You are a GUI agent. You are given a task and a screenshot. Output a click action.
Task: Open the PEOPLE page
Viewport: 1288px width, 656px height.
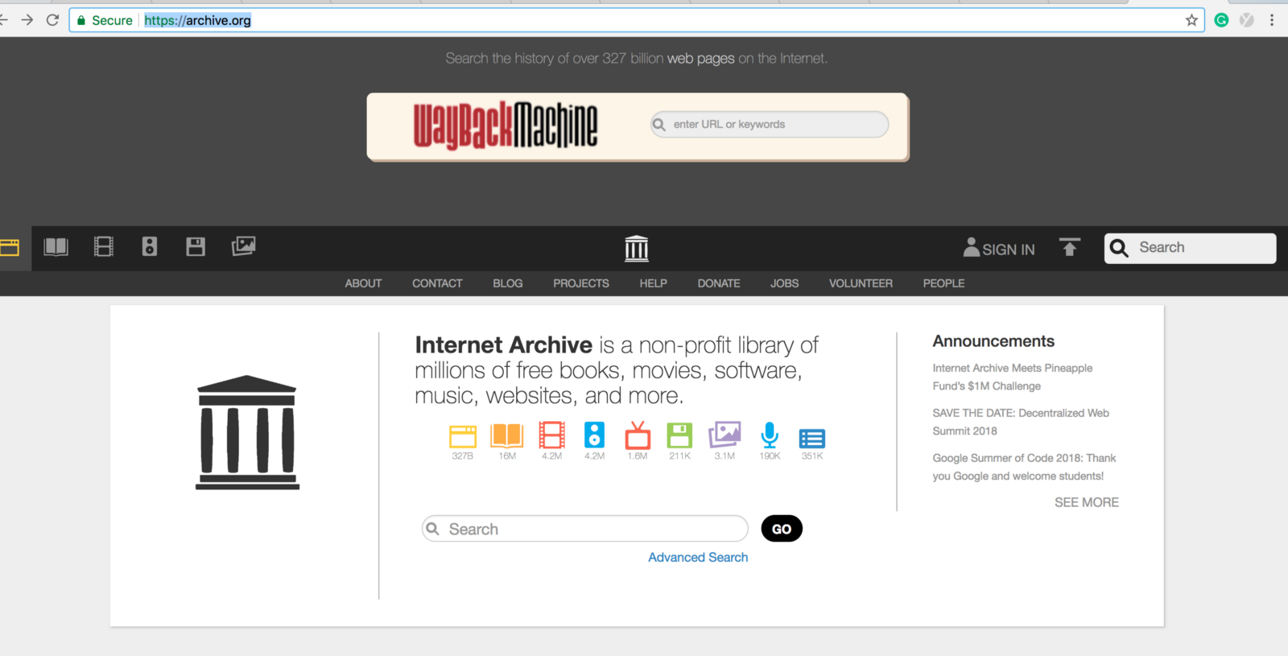[x=943, y=283]
